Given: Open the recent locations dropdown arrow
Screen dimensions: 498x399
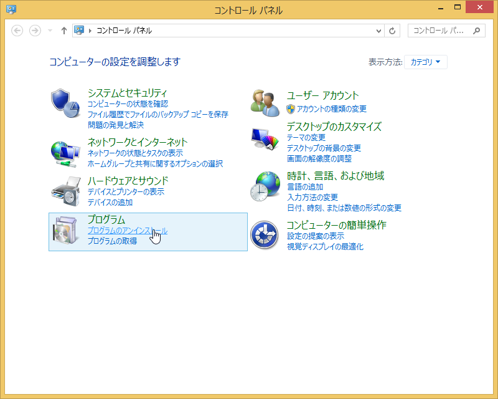Looking at the screenshot, I should (50, 31).
